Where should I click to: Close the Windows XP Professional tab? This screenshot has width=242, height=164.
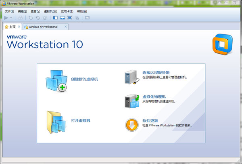[66, 27]
